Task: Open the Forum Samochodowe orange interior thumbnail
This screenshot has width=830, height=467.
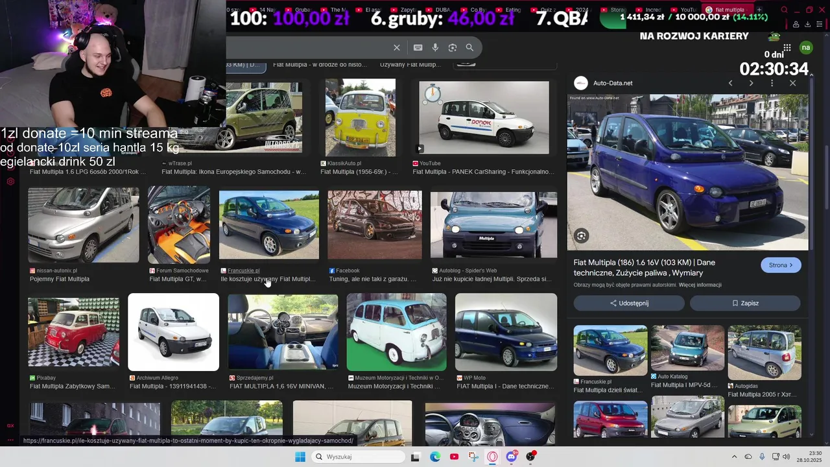Action: tap(178, 225)
